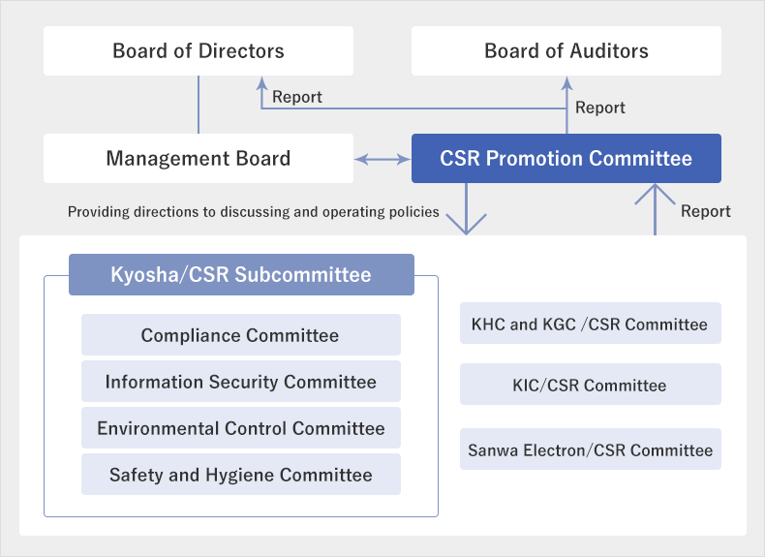Click the Management Board box
This screenshot has height=557, width=765.
point(199,158)
